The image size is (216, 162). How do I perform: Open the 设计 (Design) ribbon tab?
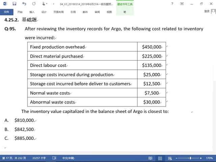click(x=44, y=12)
